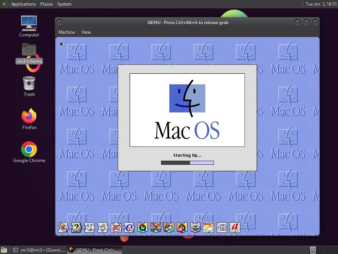Open the System menu
338x254 pixels.
coord(64,4)
